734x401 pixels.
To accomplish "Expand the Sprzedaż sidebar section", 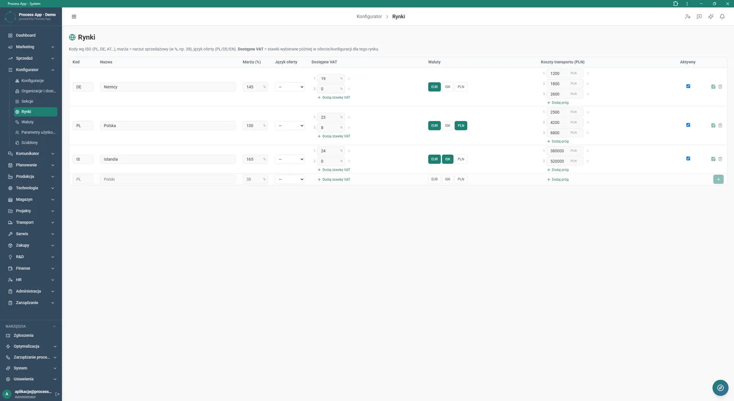I will 31,58.
